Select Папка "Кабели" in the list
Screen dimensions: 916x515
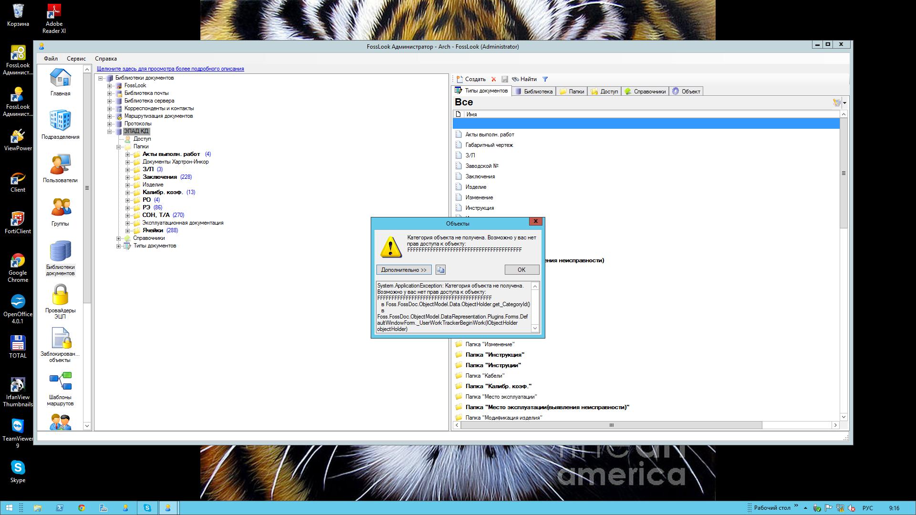click(x=485, y=376)
